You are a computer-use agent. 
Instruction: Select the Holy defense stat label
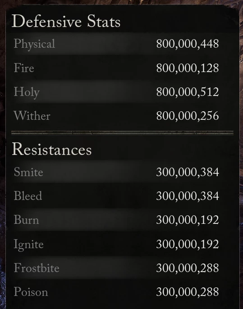[27, 92]
